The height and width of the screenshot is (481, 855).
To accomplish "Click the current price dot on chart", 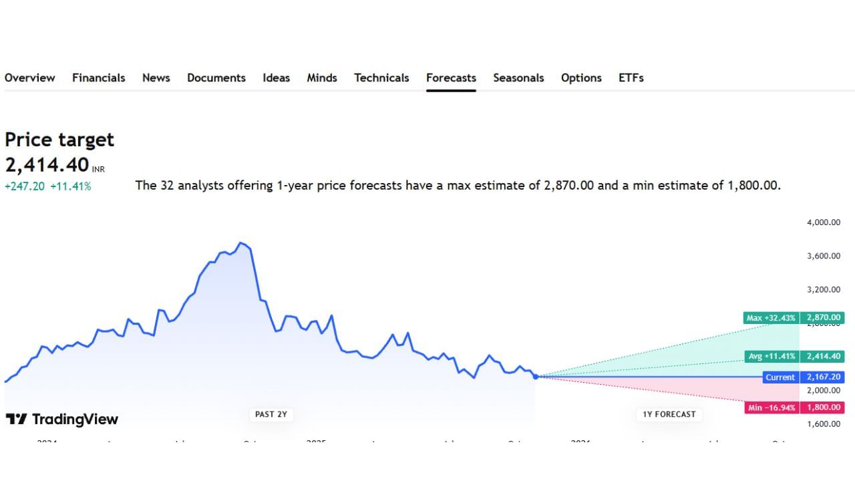I will point(536,377).
